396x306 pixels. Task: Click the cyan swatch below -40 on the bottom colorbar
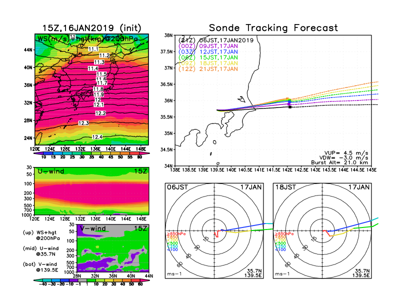pos(38,280)
